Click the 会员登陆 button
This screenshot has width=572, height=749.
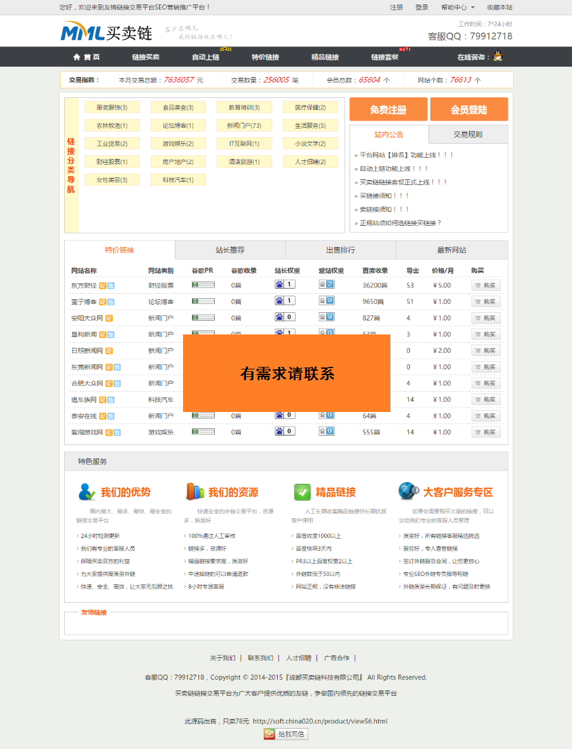(x=468, y=109)
